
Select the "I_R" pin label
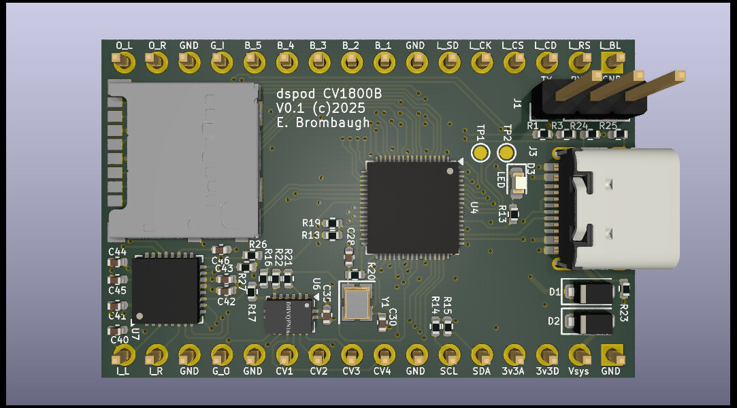tap(156, 371)
